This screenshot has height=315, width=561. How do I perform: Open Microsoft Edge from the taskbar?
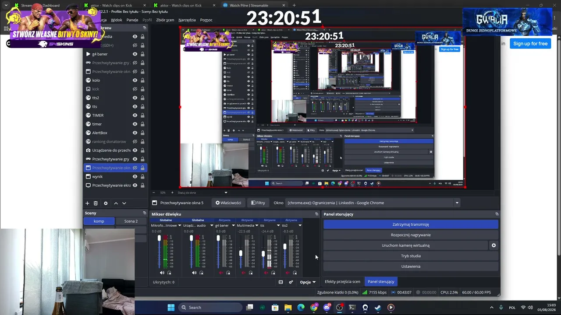point(301,308)
